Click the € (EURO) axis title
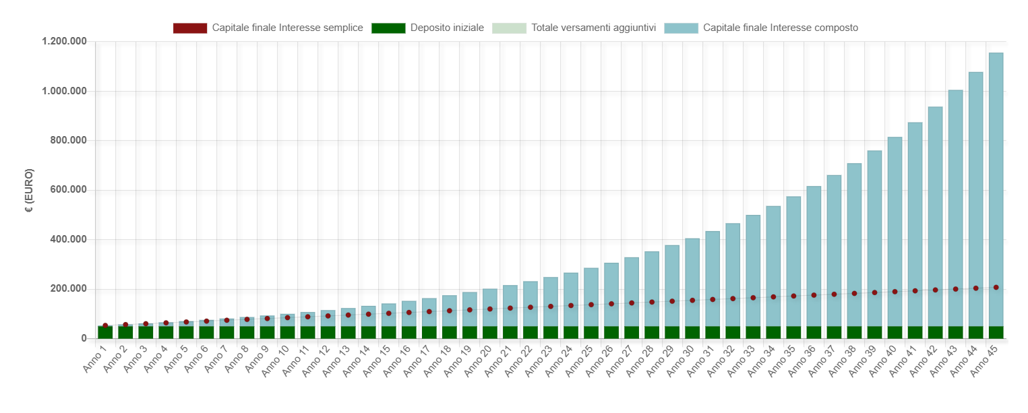Viewport: 1028px width, 413px height. (30, 190)
